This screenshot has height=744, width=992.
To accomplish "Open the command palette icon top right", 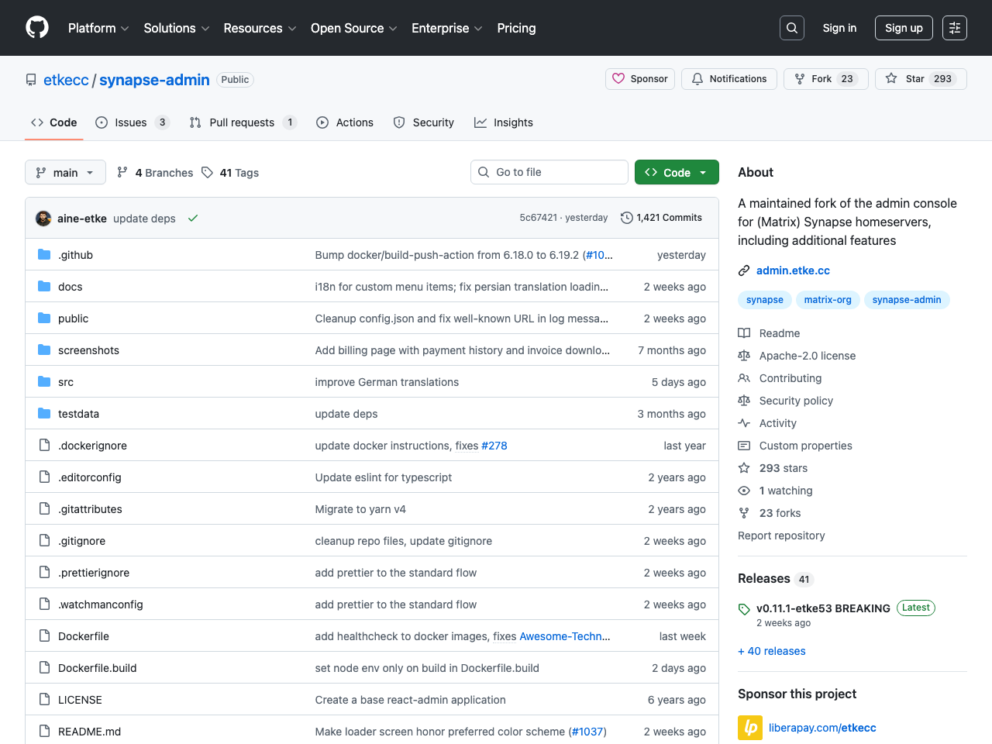I will (x=954, y=27).
